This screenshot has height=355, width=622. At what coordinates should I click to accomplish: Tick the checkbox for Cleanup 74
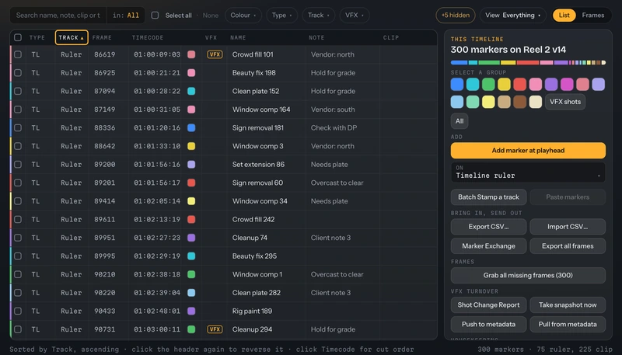[x=18, y=238]
